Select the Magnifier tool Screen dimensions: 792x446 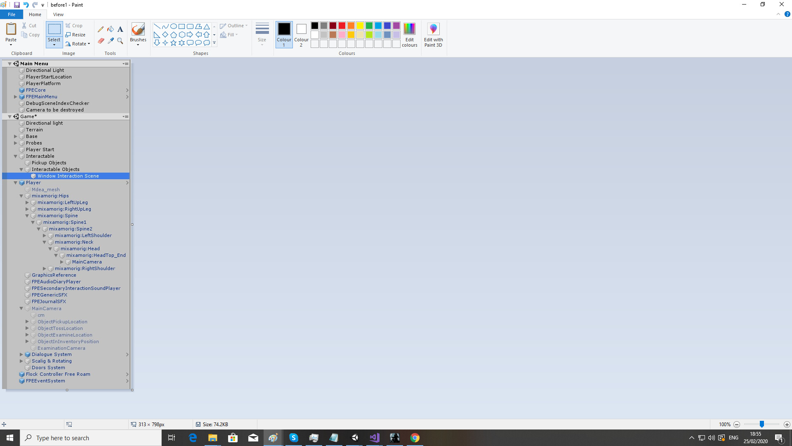coord(120,40)
